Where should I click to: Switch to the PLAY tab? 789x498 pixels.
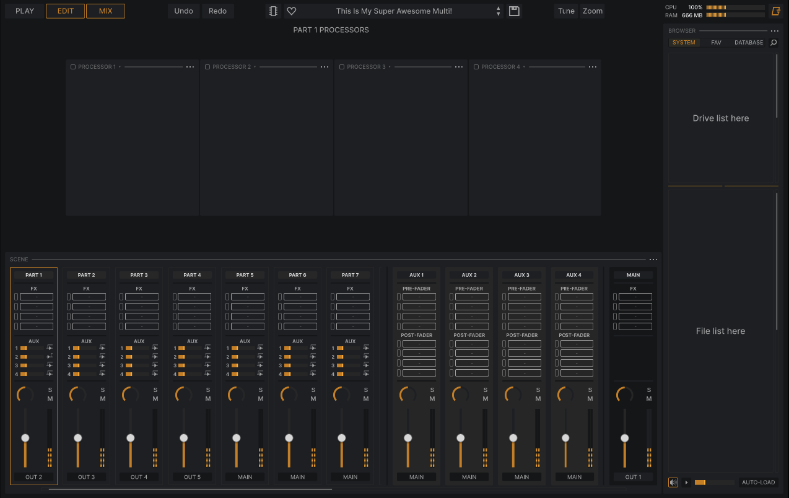pyautogui.click(x=25, y=11)
